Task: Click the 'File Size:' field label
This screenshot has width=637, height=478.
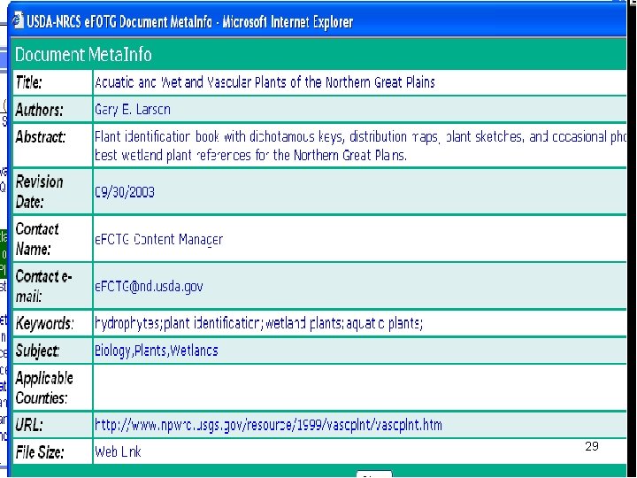Action: [40, 452]
